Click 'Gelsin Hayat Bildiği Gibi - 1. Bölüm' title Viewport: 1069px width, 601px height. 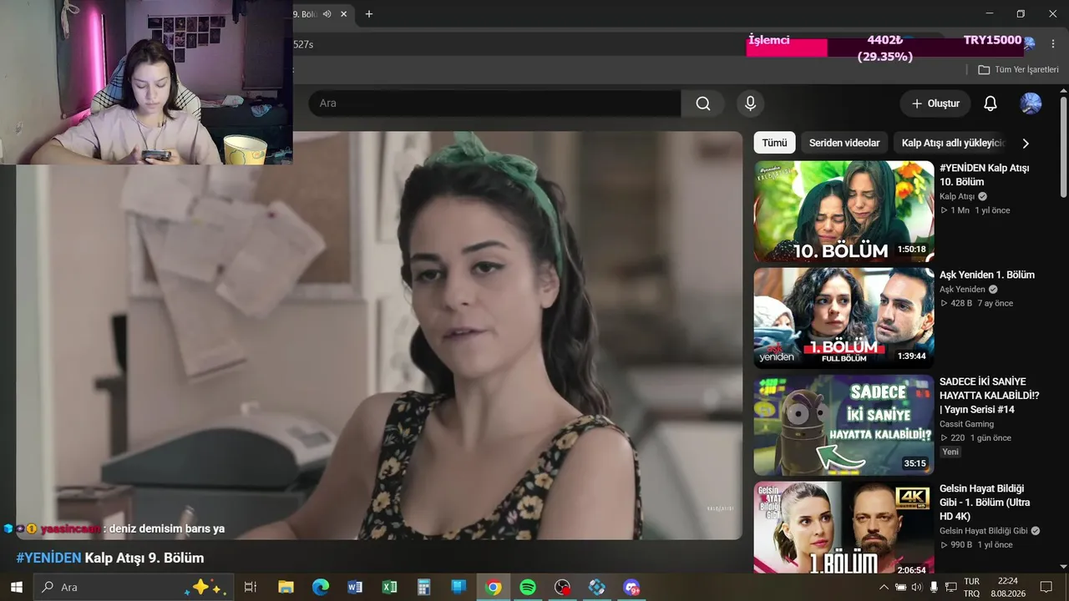[x=985, y=503]
